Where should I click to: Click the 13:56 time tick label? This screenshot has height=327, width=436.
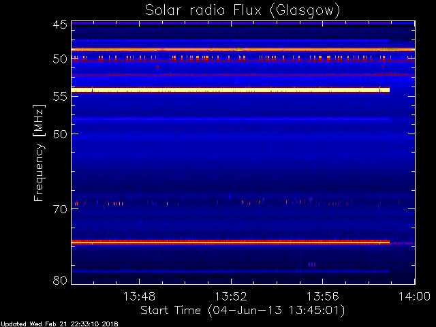point(322,296)
